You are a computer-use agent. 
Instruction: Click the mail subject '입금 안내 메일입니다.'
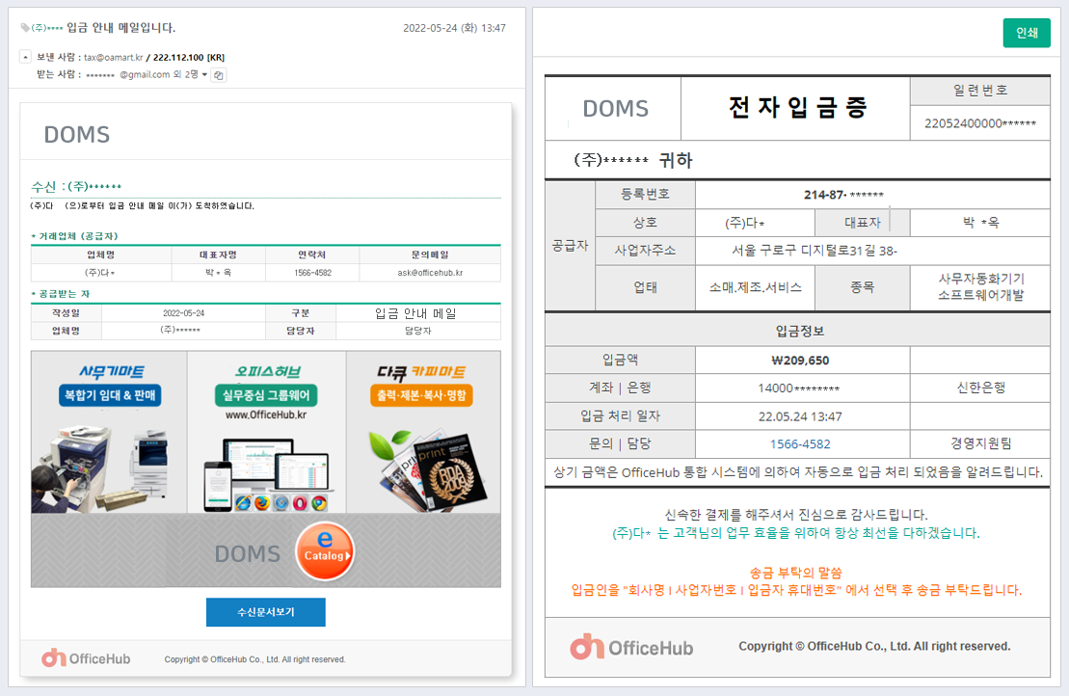tap(120, 28)
